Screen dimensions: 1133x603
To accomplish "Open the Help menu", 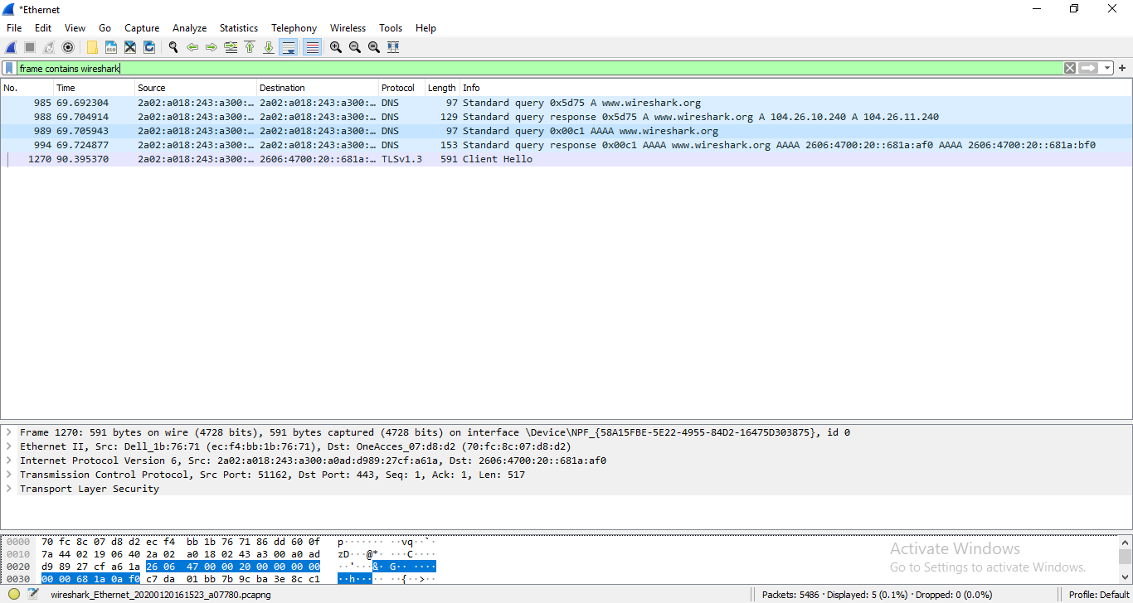I will click(x=425, y=28).
